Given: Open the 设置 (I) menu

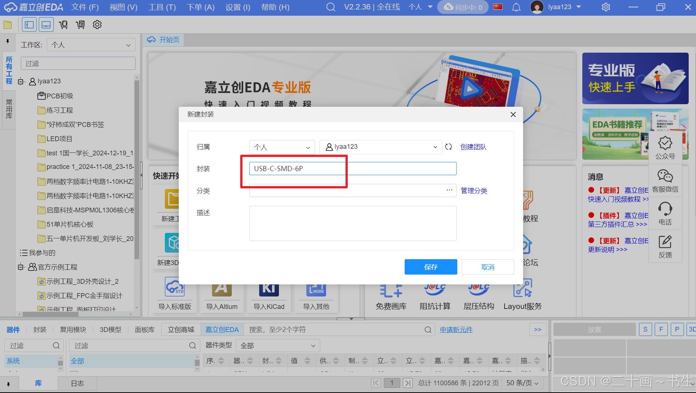Looking at the screenshot, I should click(238, 7).
